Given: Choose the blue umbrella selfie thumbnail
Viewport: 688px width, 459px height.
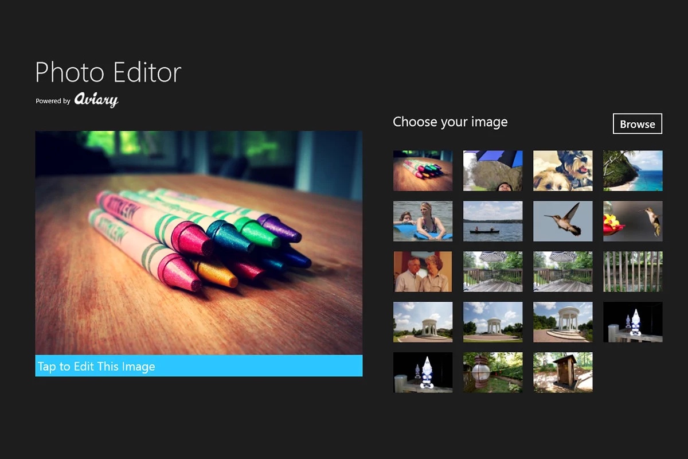Looking at the screenshot, I should 492,170.
